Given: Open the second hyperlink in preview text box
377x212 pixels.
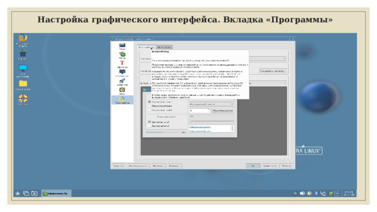Looking at the screenshot, I should point(200,131).
